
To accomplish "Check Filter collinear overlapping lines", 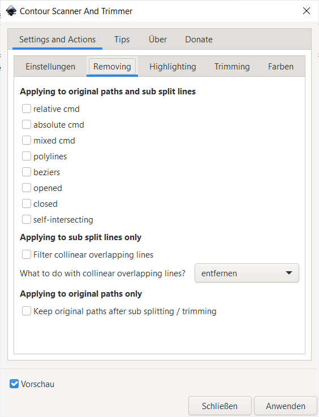I will tap(27, 254).
